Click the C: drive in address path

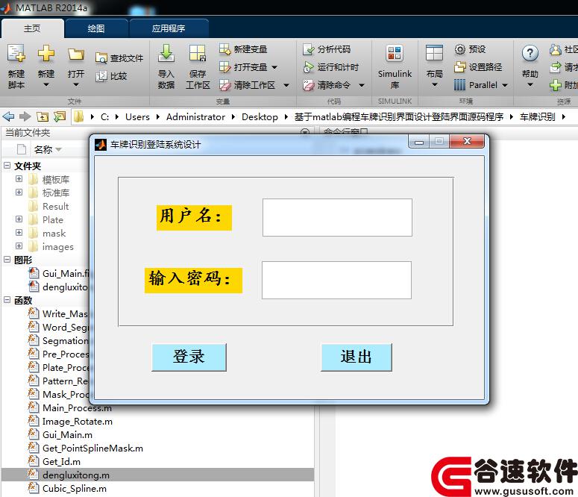[x=104, y=117]
